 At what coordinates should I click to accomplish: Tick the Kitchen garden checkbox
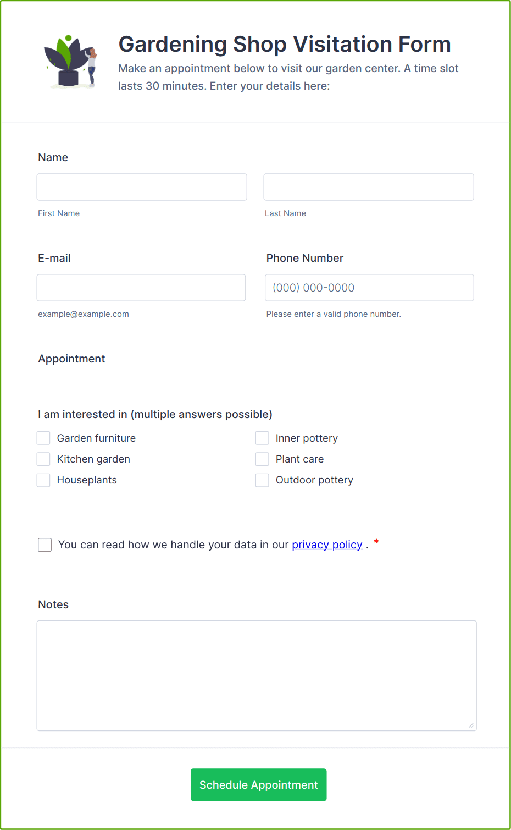43,459
